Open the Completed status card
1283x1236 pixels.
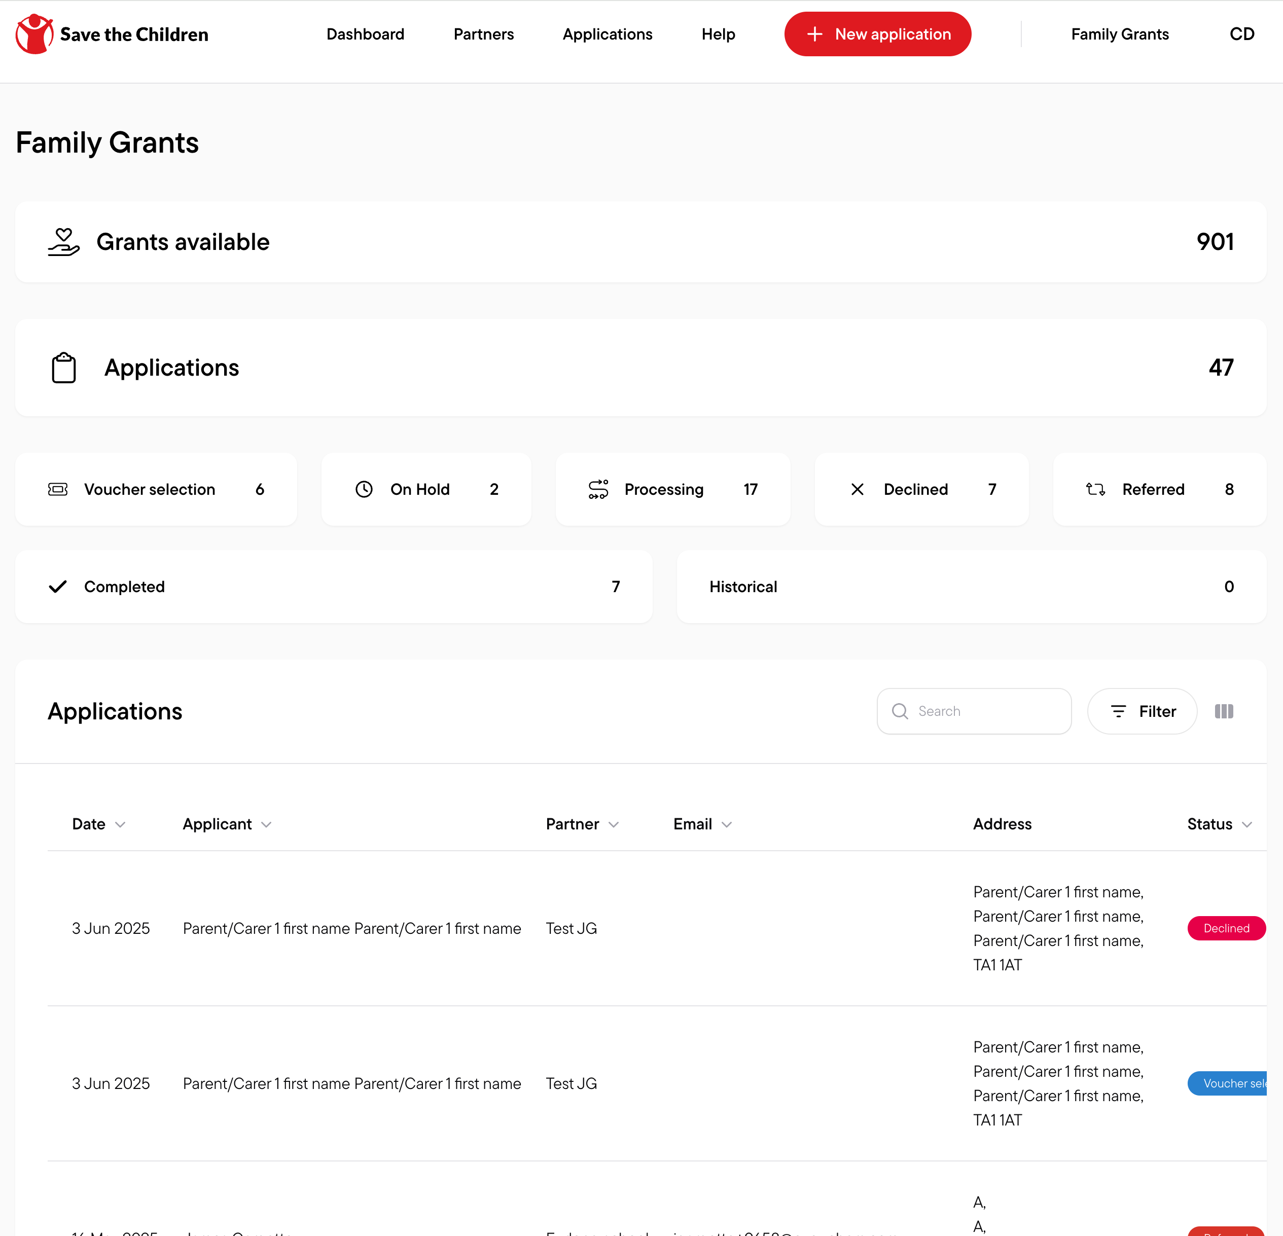click(x=334, y=587)
